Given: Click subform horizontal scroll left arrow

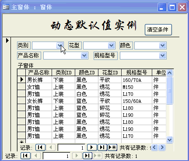Looking at the screenshot, I should 154,147.
